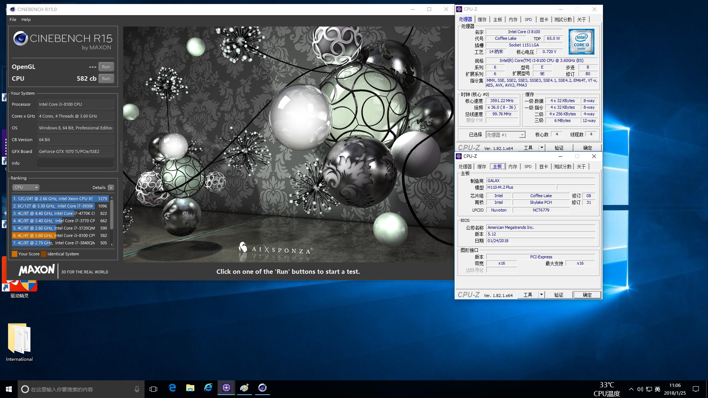Click the volume icon in the system tray

click(640, 389)
